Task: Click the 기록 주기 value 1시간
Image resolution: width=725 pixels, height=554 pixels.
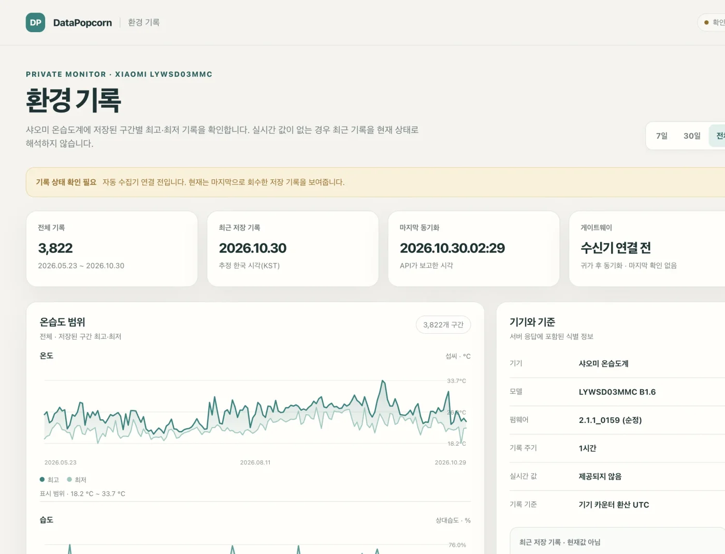Action: coord(588,448)
